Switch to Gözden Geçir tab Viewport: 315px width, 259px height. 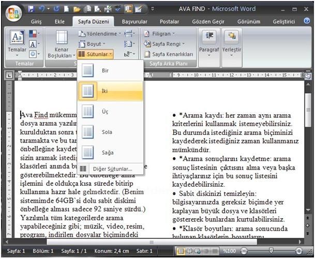coord(208,22)
